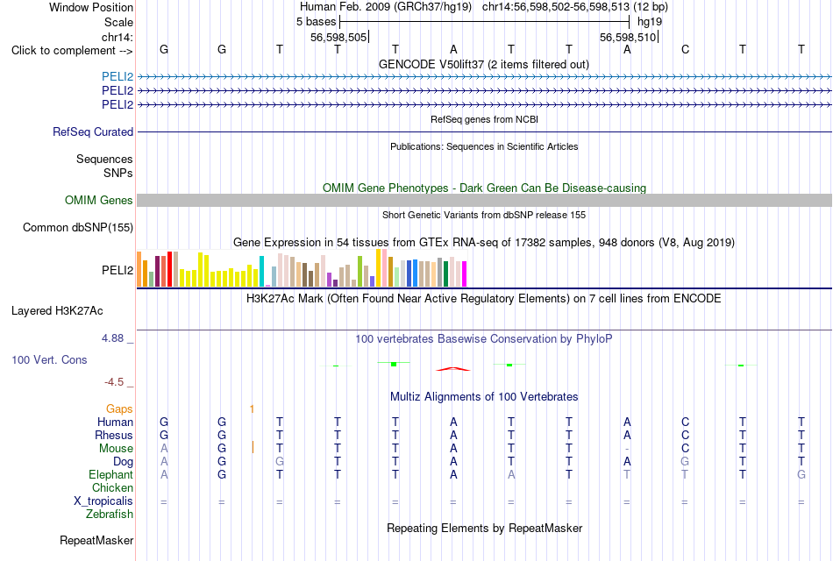Click the Mouse species label
833x561 pixels.
point(116,449)
